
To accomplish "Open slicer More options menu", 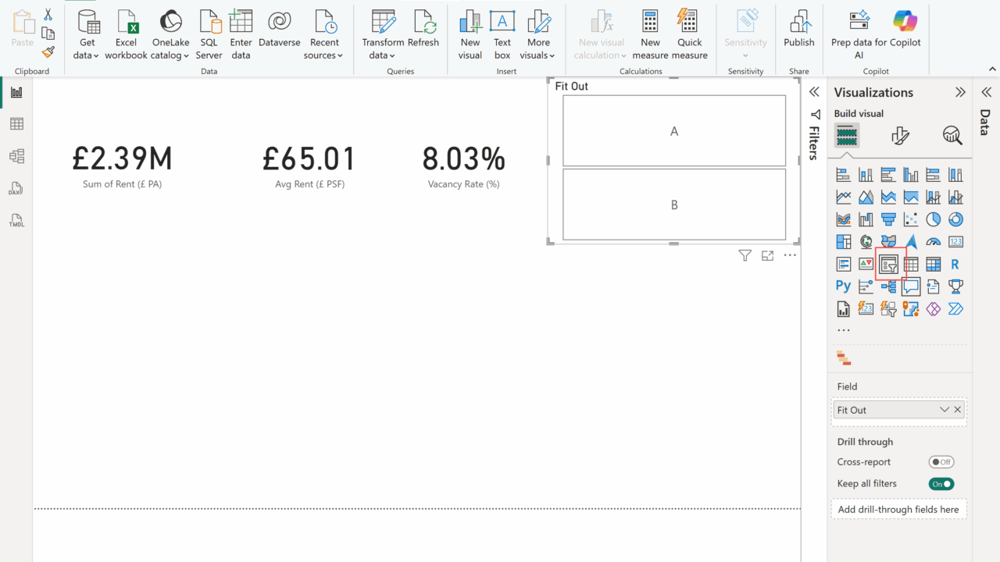I will (790, 255).
